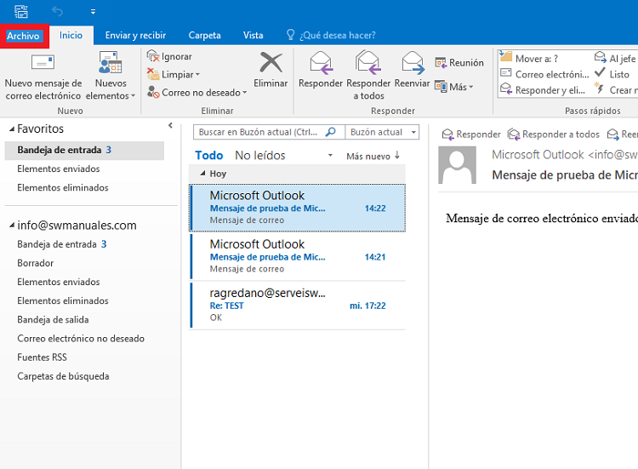
Task: Switch to the No leídos filter
Action: 260,156
